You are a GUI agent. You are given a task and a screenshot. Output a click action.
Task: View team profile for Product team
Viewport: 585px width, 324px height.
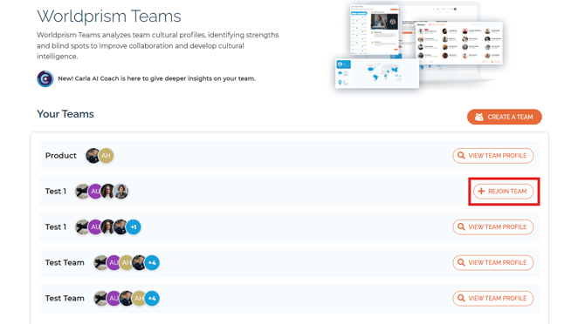pos(492,156)
